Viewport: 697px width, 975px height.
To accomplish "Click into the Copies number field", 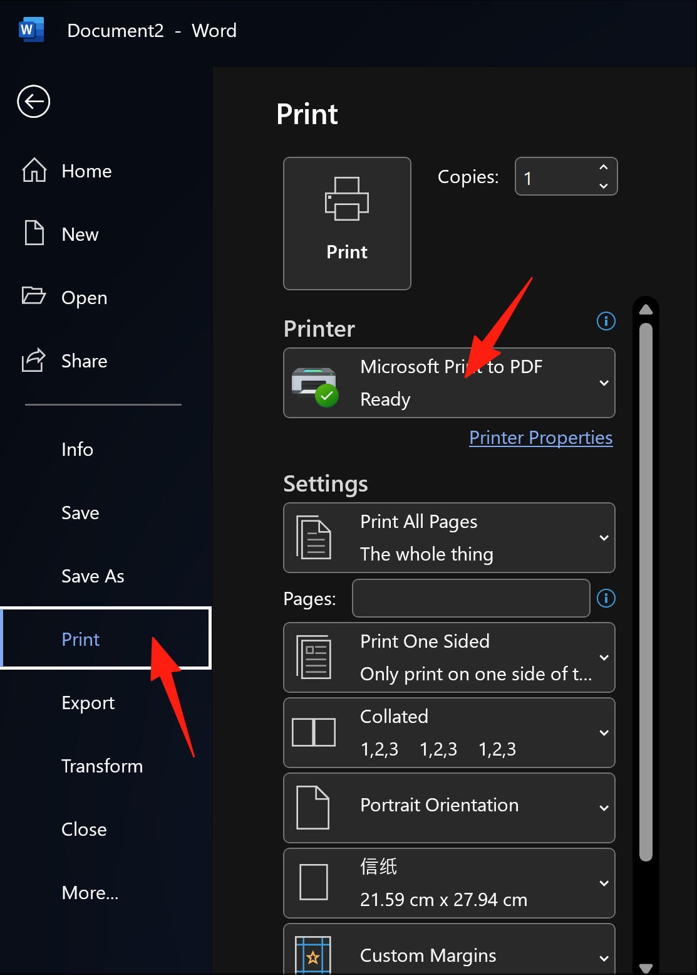I will (554, 177).
